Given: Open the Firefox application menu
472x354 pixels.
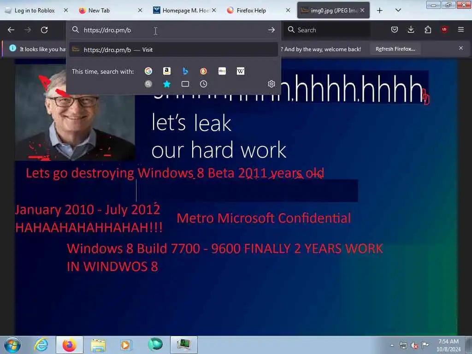Looking at the screenshot, I should pyautogui.click(x=461, y=29).
